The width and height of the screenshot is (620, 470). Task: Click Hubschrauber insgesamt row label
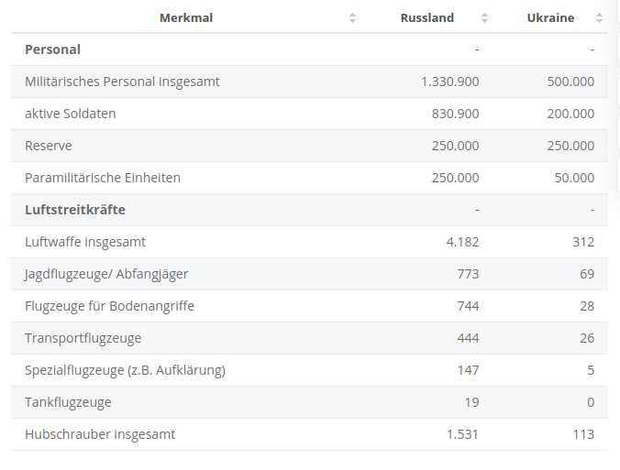(100, 434)
